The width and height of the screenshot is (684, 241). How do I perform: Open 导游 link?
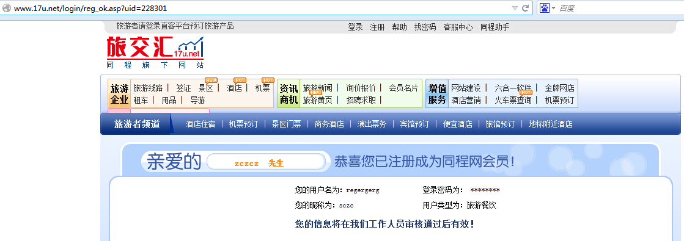pos(197,100)
